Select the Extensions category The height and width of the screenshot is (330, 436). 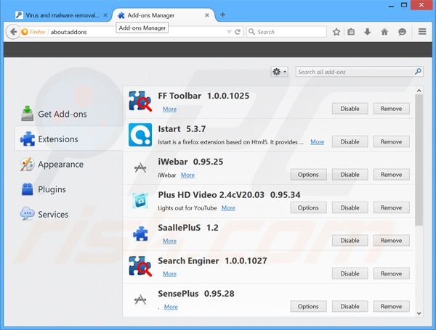tap(69, 139)
